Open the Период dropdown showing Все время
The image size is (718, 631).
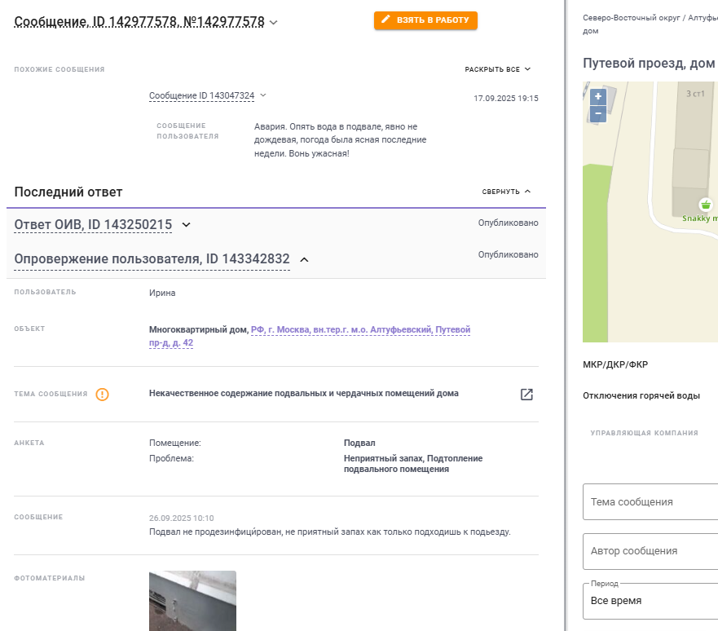[x=650, y=600]
